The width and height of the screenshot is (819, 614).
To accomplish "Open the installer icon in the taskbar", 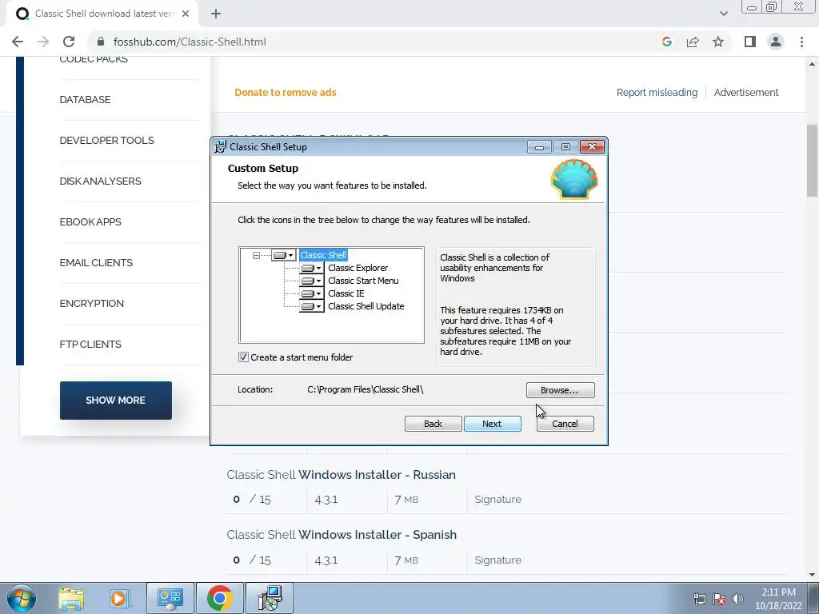I will pos(270,598).
